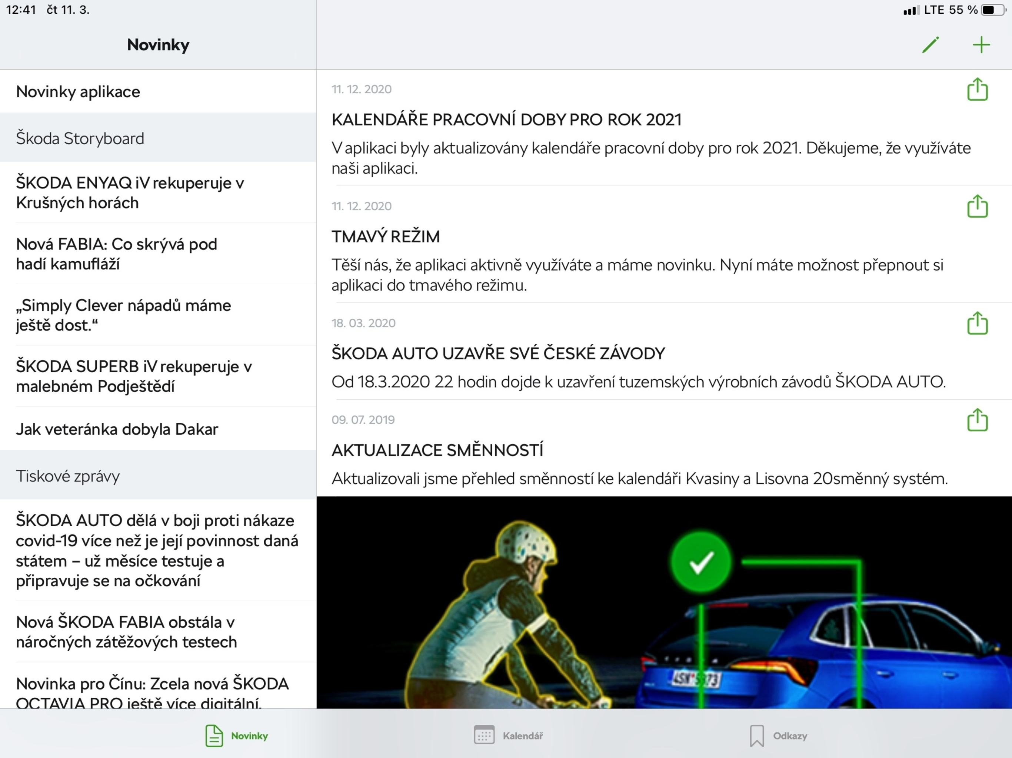Open covid-19 ŠKODA AUTO press release
1012x758 pixels.
158,550
